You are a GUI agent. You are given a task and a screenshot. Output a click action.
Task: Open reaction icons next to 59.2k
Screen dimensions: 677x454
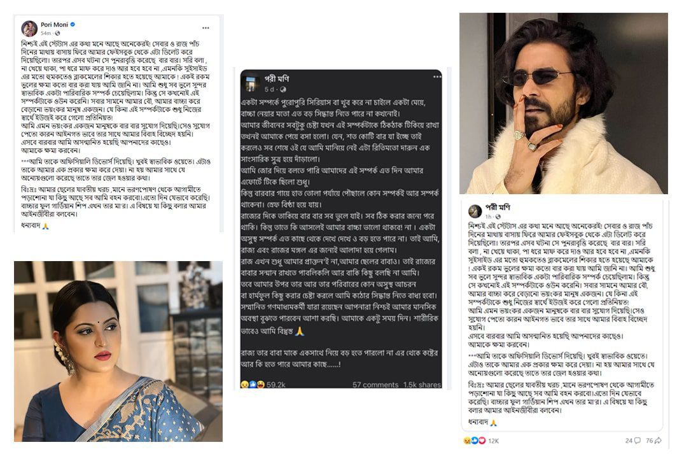click(x=252, y=384)
